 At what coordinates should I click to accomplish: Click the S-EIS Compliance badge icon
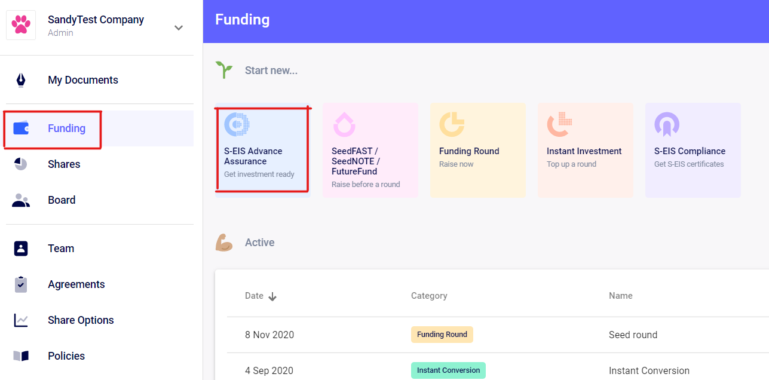tap(667, 124)
